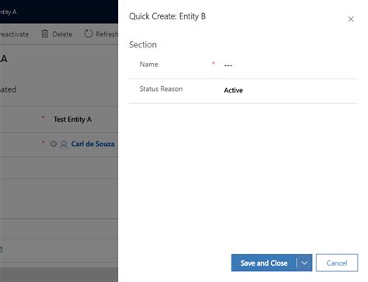The width and height of the screenshot is (368, 282).
Task: Click the partially visible Deactivate command
Action: (14, 34)
